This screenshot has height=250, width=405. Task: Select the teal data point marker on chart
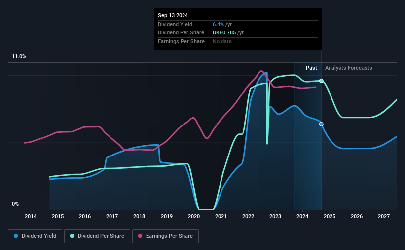click(321, 81)
